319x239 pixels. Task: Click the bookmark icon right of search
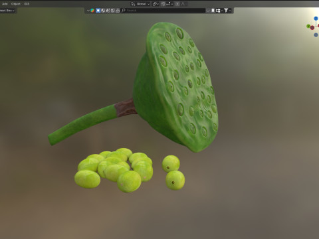click(213, 11)
